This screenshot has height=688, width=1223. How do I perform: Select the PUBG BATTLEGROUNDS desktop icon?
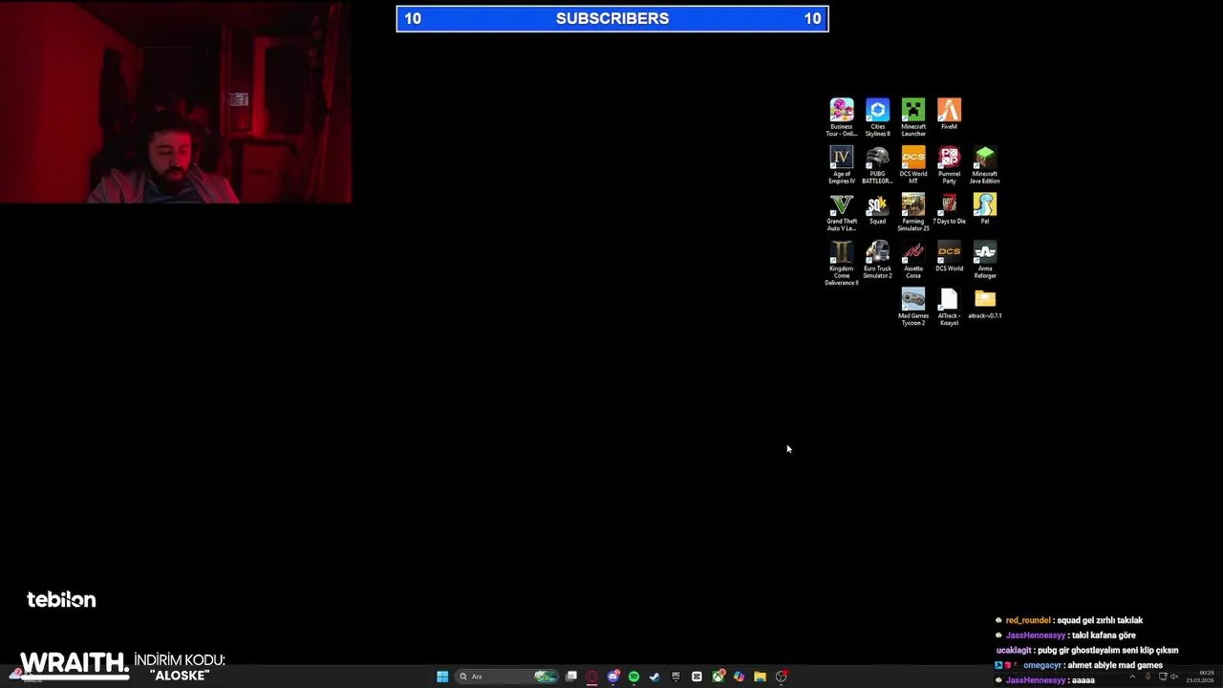point(877,164)
